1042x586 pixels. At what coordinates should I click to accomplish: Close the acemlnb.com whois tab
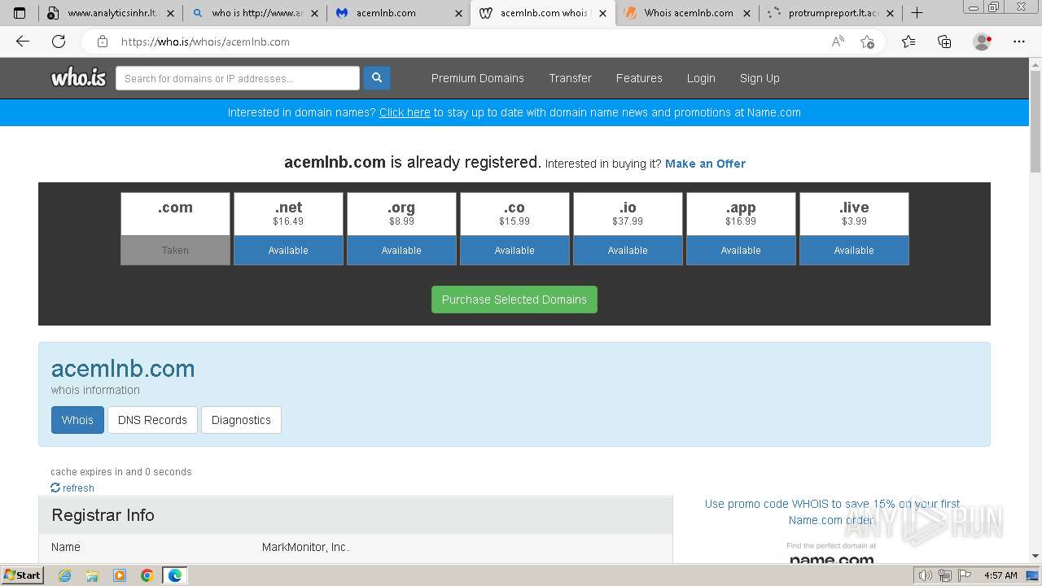point(602,13)
